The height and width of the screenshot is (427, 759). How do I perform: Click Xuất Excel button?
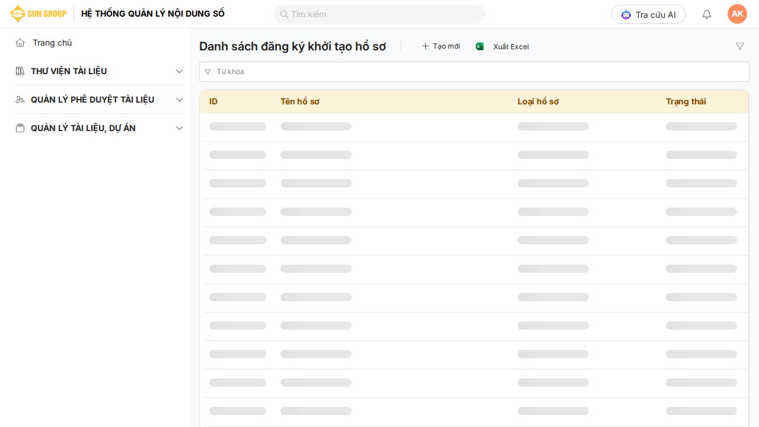[511, 47]
